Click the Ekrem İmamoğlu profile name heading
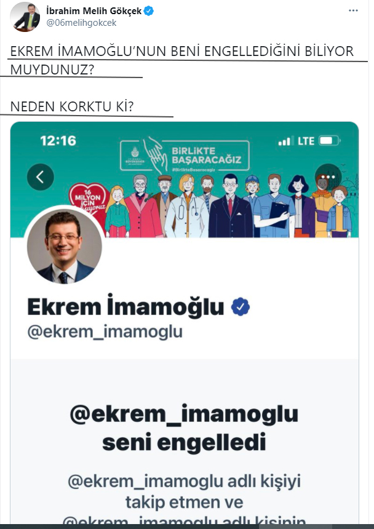The image size is (374, 529). coord(125,306)
